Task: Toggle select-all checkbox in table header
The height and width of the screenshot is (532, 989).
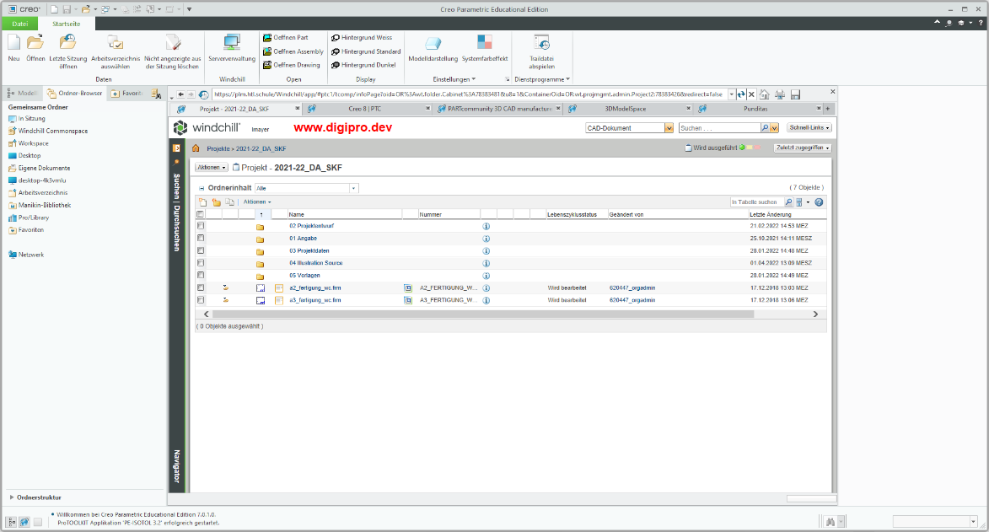Action: (x=201, y=214)
